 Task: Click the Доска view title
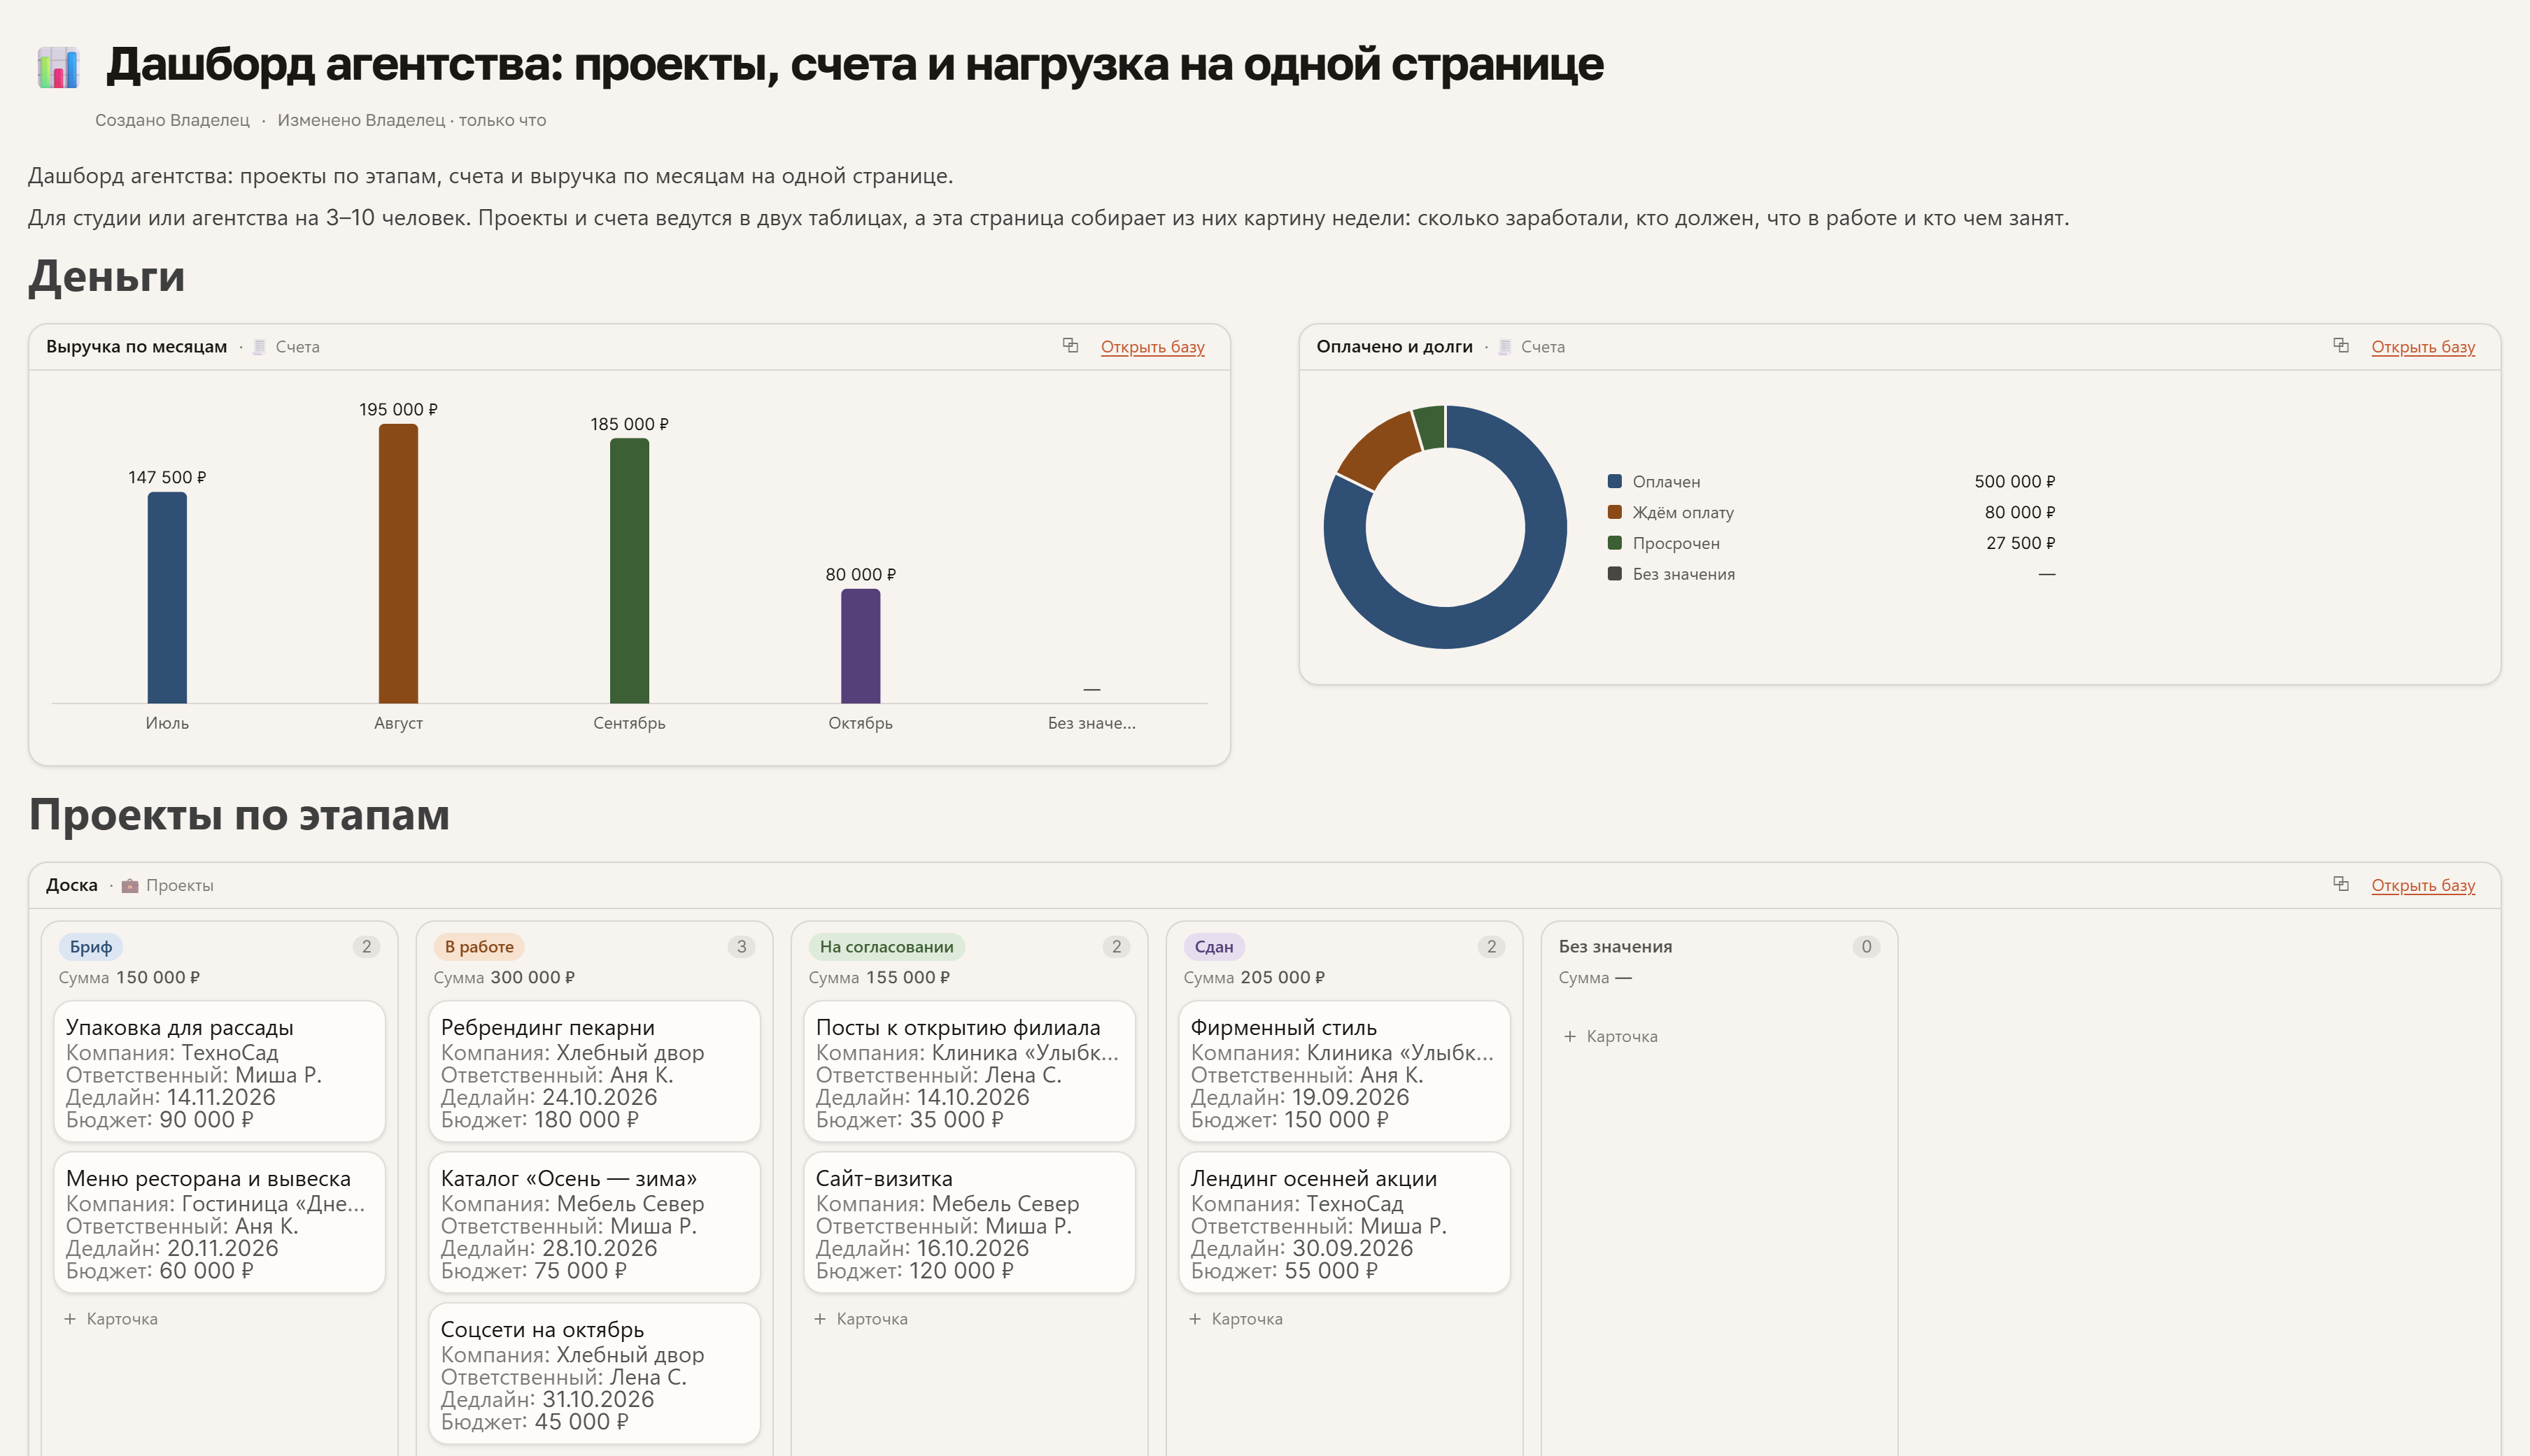(x=72, y=885)
